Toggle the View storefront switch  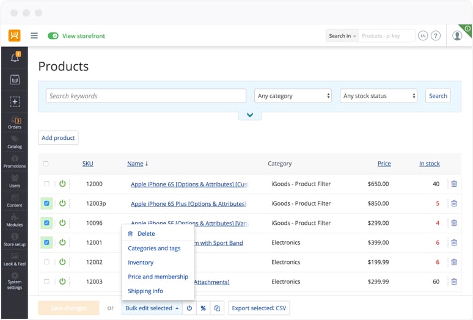point(53,36)
